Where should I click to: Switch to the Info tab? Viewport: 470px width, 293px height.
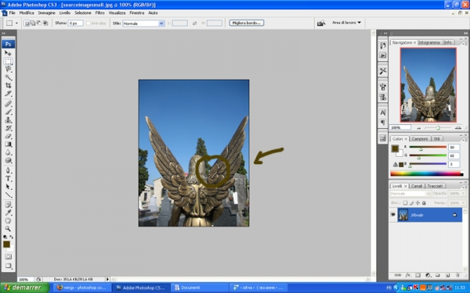point(447,42)
